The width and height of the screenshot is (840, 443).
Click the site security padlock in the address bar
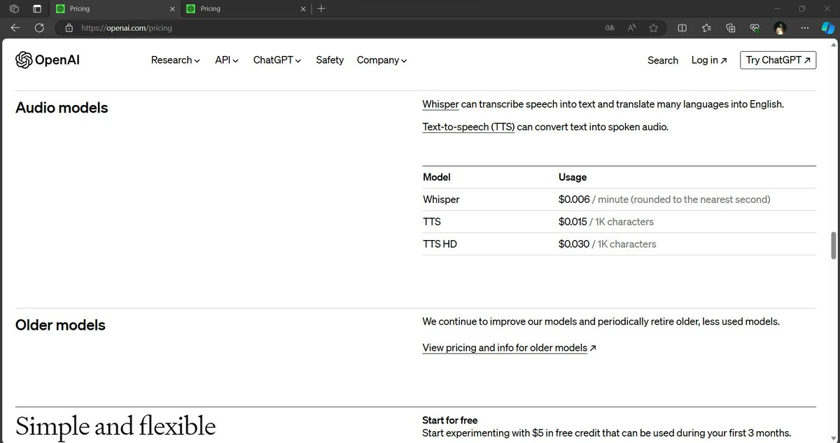pyautogui.click(x=68, y=28)
